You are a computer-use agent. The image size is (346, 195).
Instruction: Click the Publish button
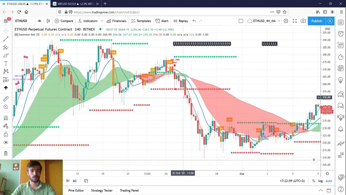[317, 21]
